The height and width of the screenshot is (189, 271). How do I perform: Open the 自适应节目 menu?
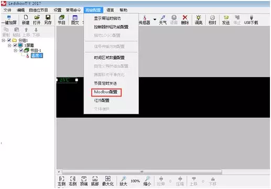38,10
